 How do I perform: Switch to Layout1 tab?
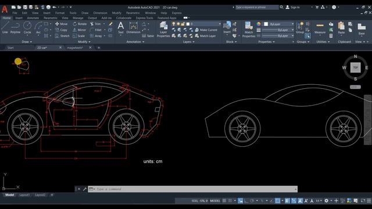[24, 195]
